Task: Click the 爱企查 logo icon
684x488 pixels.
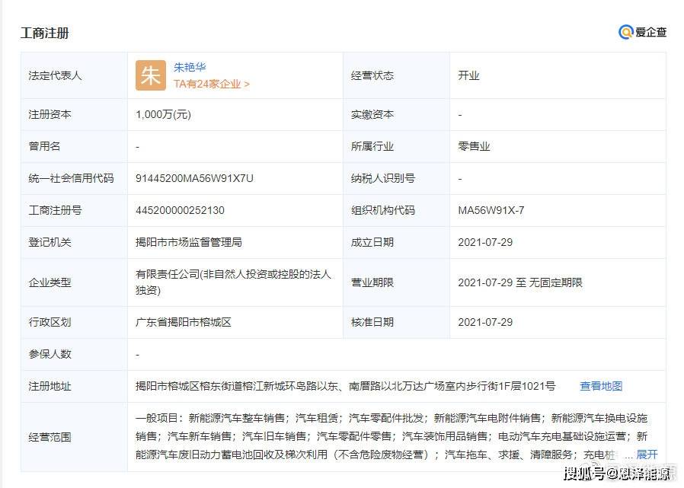Action: click(626, 32)
